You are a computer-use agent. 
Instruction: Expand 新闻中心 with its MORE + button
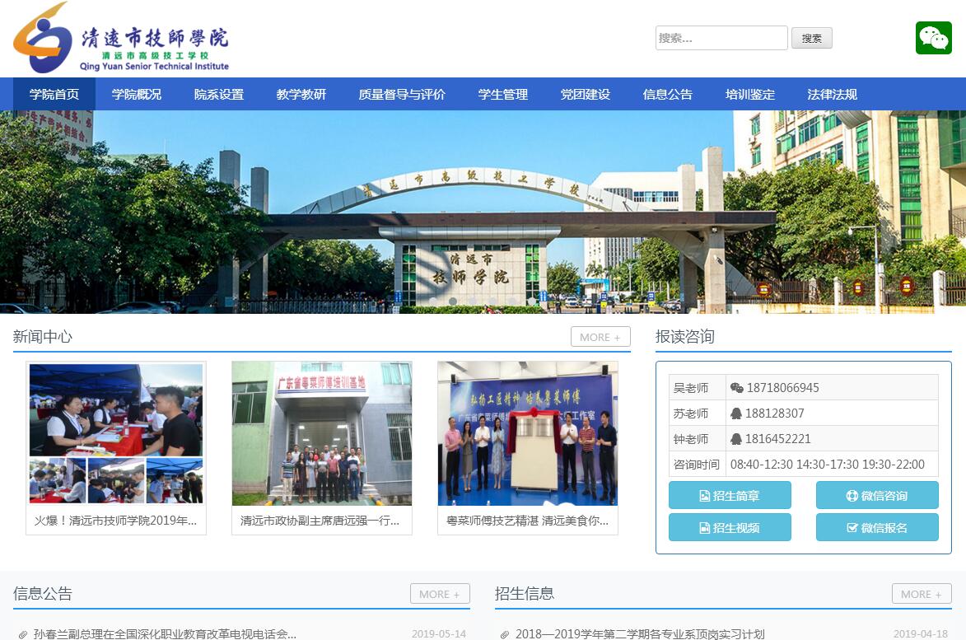tap(600, 337)
